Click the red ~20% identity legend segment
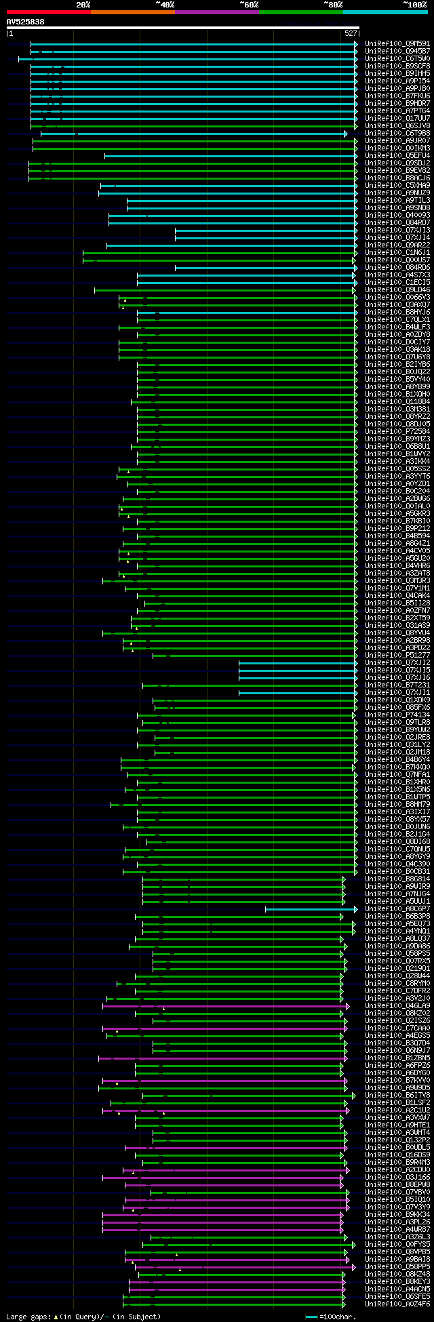 pos(48,12)
